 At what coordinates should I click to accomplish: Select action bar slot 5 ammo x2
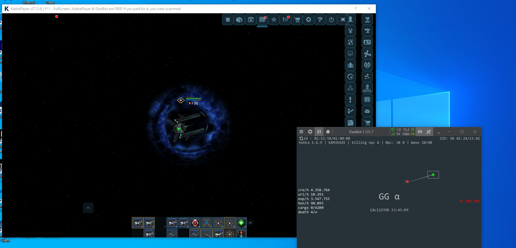pyautogui.click(x=184, y=223)
